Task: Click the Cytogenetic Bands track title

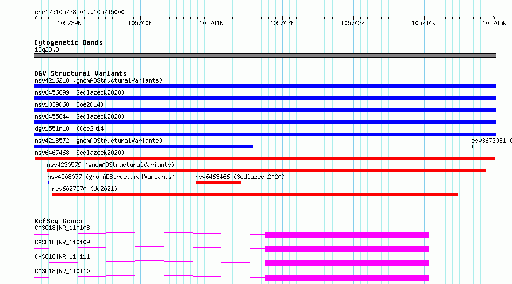Action: pyautogui.click(x=68, y=42)
